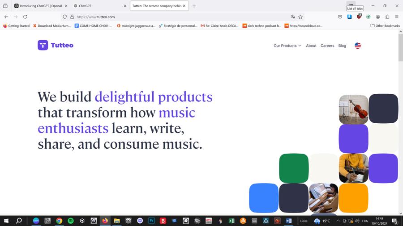Click the site security padlock icon
The height and width of the screenshot is (226, 403).
[72, 17]
